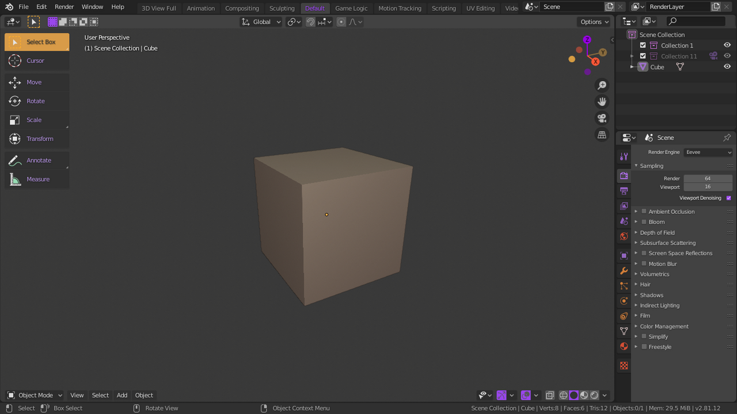Uncheck Viewport Denoising checkbox
Screen dimensions: 737x414
point(728,198)
